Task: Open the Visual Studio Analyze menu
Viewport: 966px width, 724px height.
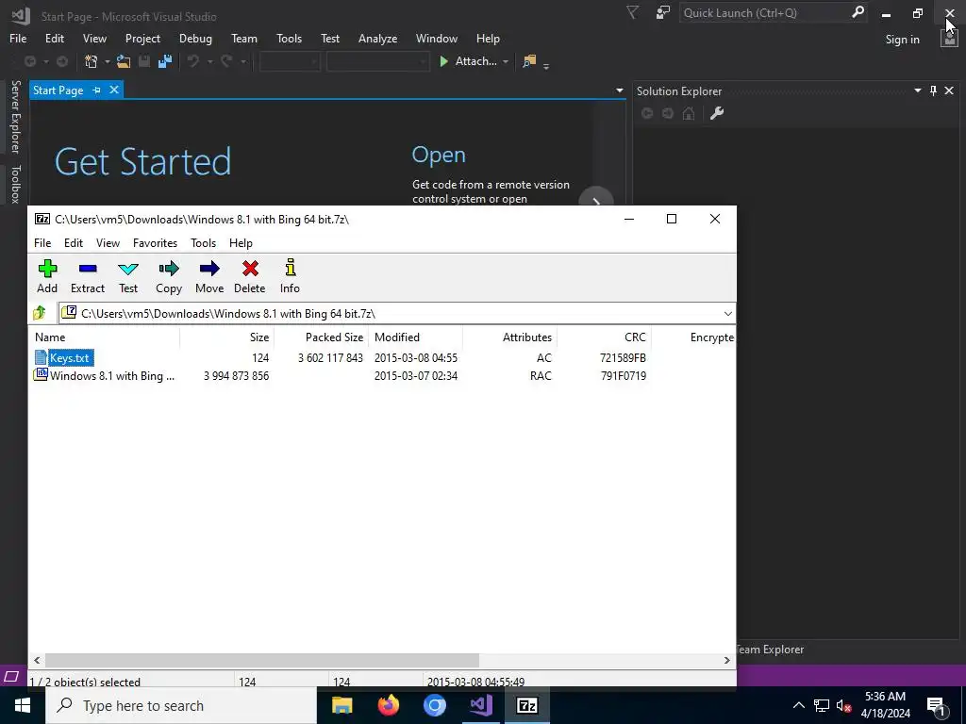Action: coord(377,38)
